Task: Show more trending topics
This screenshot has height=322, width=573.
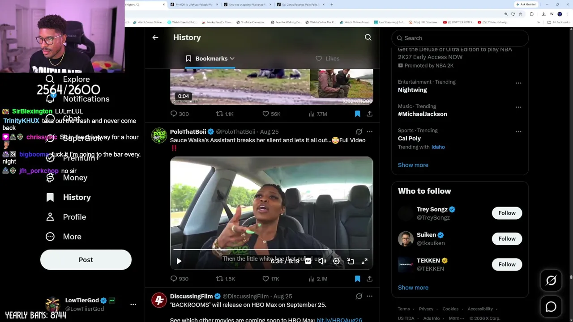Action: 413,165
